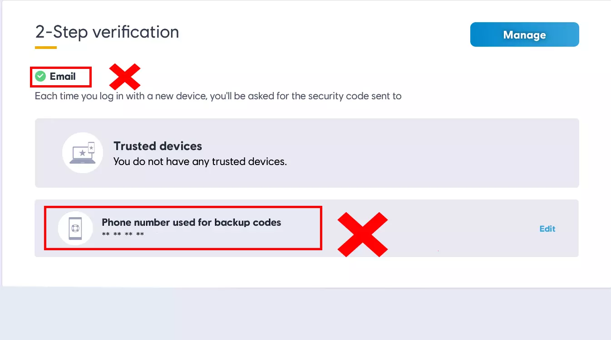Screen dimensions: 611x340
Task: Click the phone backup codes icon
Action: 75,228
